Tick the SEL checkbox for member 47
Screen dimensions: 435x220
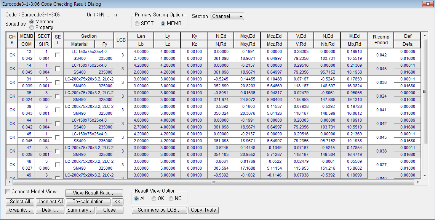click(58, 151)
